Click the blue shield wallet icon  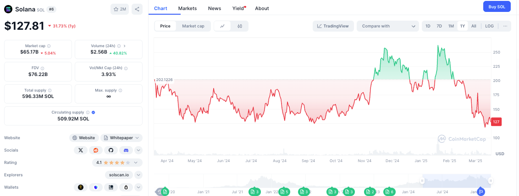tap(96, 187)
